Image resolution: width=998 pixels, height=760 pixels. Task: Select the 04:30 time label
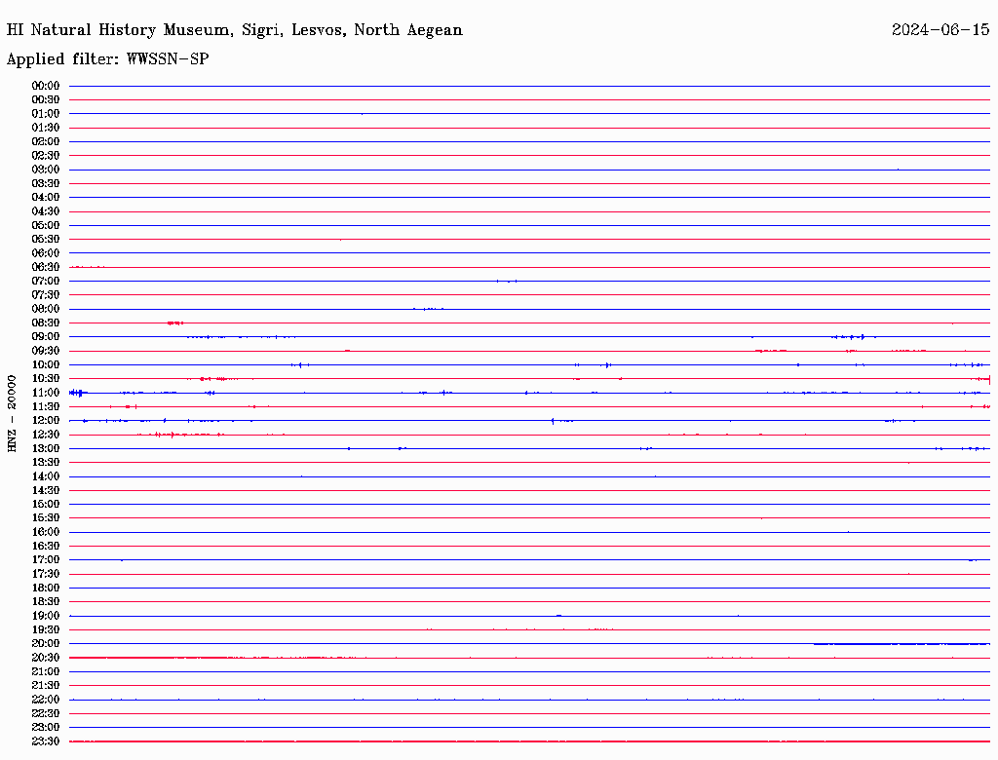46,211
